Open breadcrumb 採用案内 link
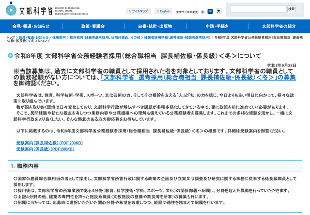The image size is (310, 215). (59, 37)
